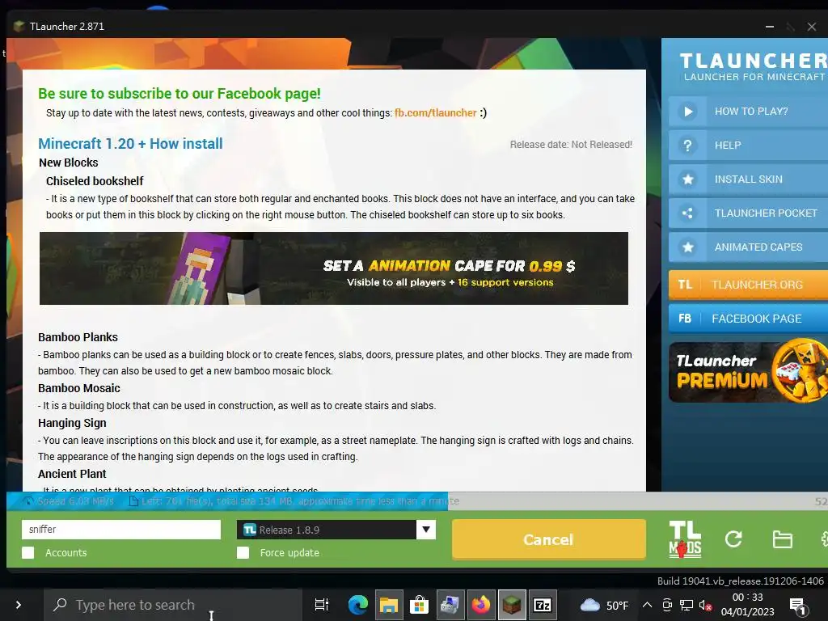The image size is (828, 621).
Task: Click the Bamboo Mosaic heading
Action: tap(78, 388)
